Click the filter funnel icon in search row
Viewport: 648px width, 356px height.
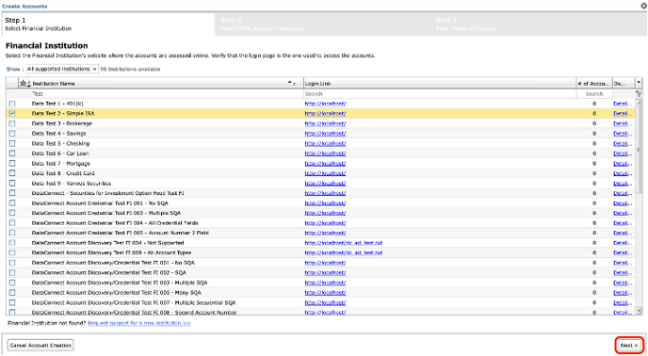pos(639,94)
